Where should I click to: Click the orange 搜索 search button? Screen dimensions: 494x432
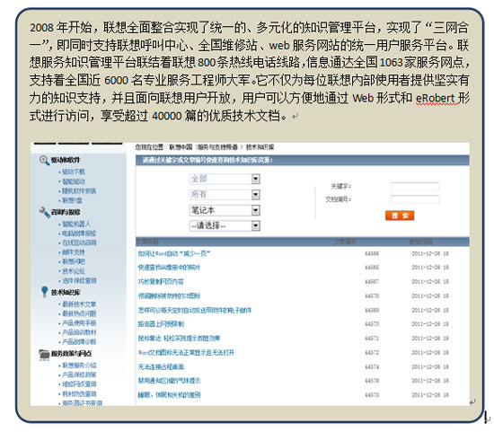[x=400, y=216]
